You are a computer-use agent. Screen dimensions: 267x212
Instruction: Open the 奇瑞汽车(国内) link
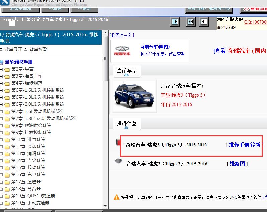click(x=155, y=47)
